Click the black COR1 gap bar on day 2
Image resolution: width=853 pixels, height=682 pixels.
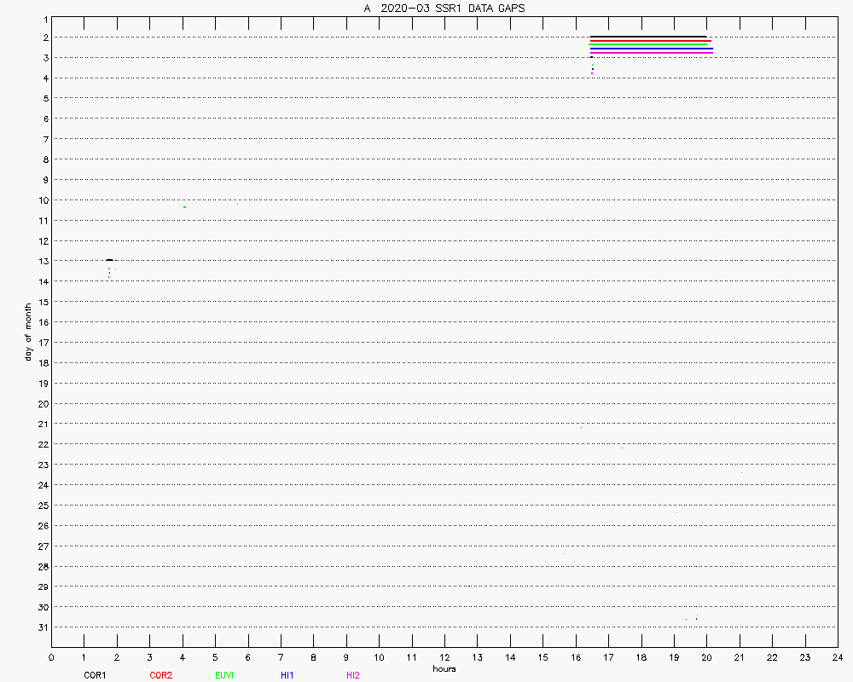pyautogui.click(x=648, y=37)
